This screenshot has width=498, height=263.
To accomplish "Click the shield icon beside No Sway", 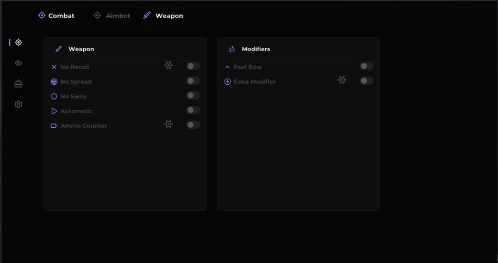I will (x=54, y=96).
